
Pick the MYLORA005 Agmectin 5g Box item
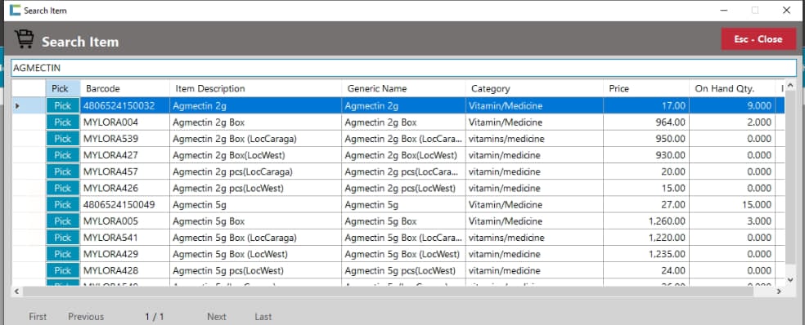pos(63,221)
